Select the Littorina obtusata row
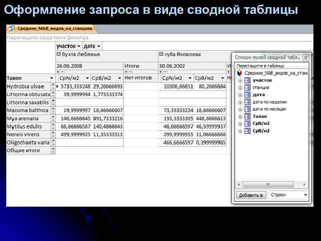 pyautogui.click(x=29, y=95)
